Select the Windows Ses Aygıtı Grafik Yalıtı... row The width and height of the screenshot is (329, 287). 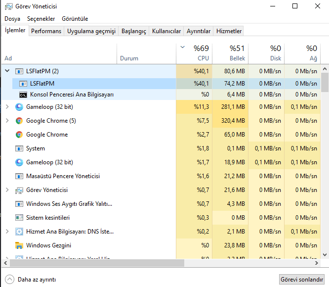(x=161, y=204)
